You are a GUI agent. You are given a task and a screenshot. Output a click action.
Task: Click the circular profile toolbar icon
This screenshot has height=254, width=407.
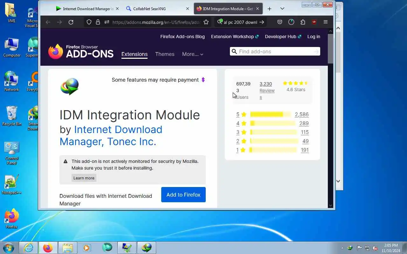[291, 22]
